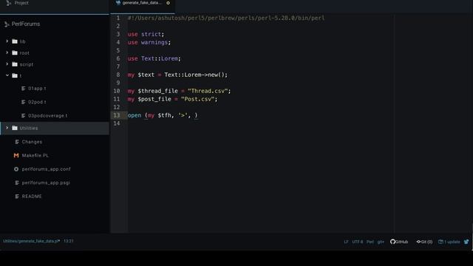
Task: Click line number 13 in gutter
Action: [117, 115]
